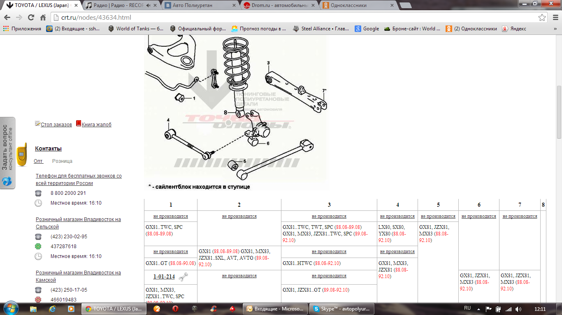Click 'не производится' in column 6

click(479, 216)
